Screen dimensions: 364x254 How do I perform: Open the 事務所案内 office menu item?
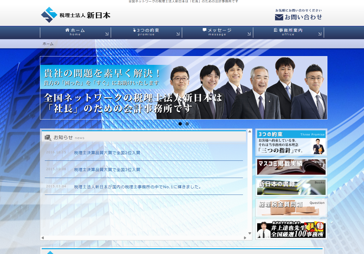[288, 32]
